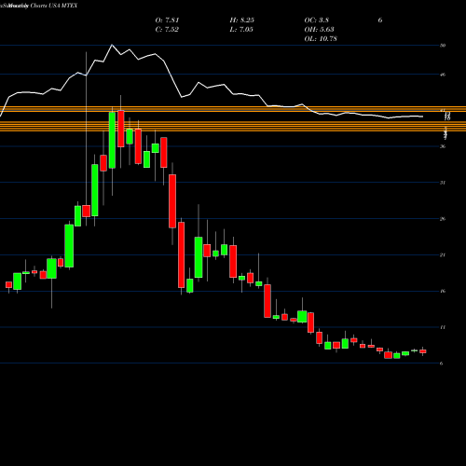Viewport: 466px width, 466px height.
Task: Click the 'OH: 5.63' reading
Action: point(319,30)
